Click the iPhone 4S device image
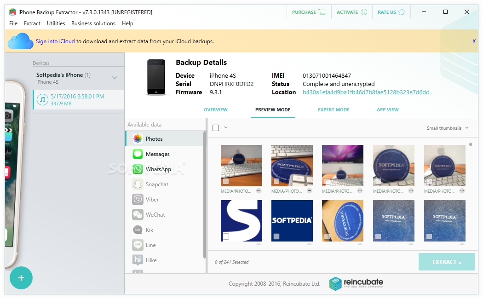Screen dimensions: 483x299 point(156,77)
